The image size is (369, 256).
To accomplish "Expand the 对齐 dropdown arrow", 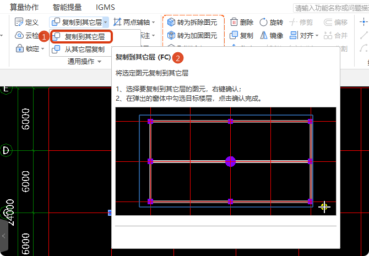I will pos(317,36).
